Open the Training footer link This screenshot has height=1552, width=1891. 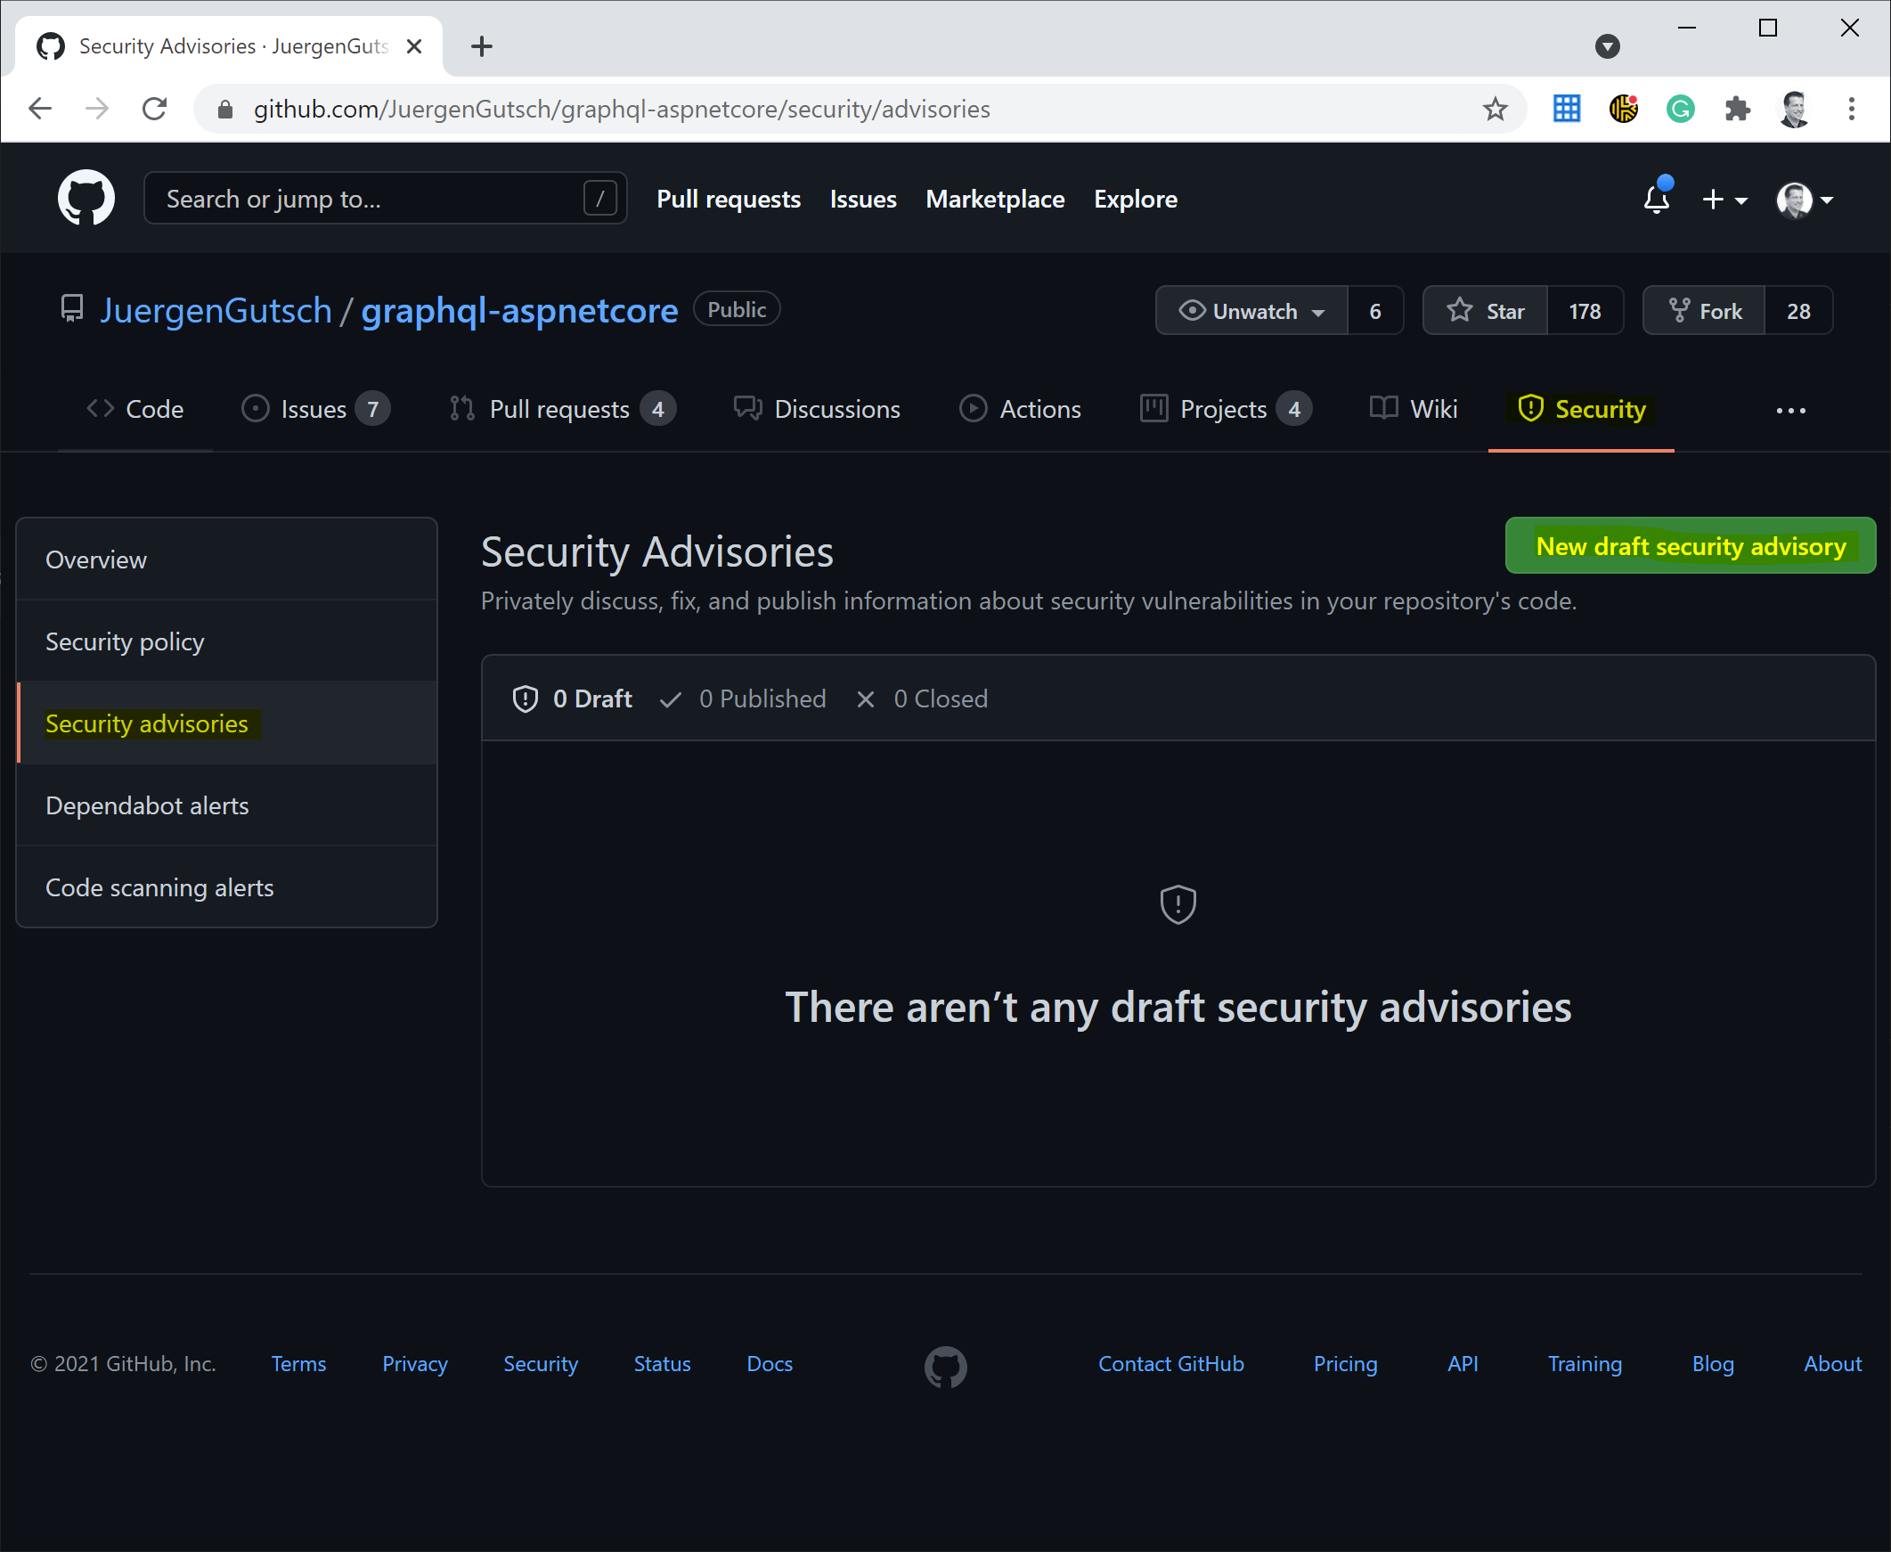(1585, 1363)
